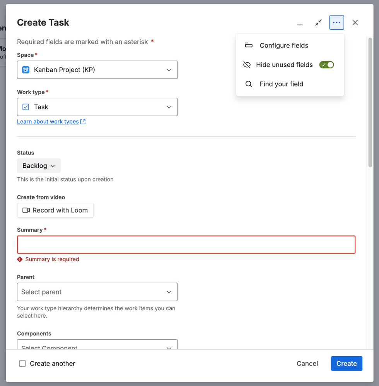Screen dimensions: 379x386
Task: Open the Space dropdown showing Kanban Project
Action: coord(97,70)
